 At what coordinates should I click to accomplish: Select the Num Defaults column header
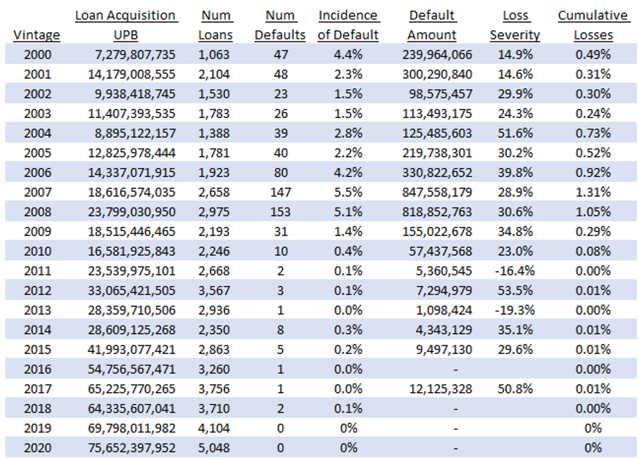(x=280, y=25)
